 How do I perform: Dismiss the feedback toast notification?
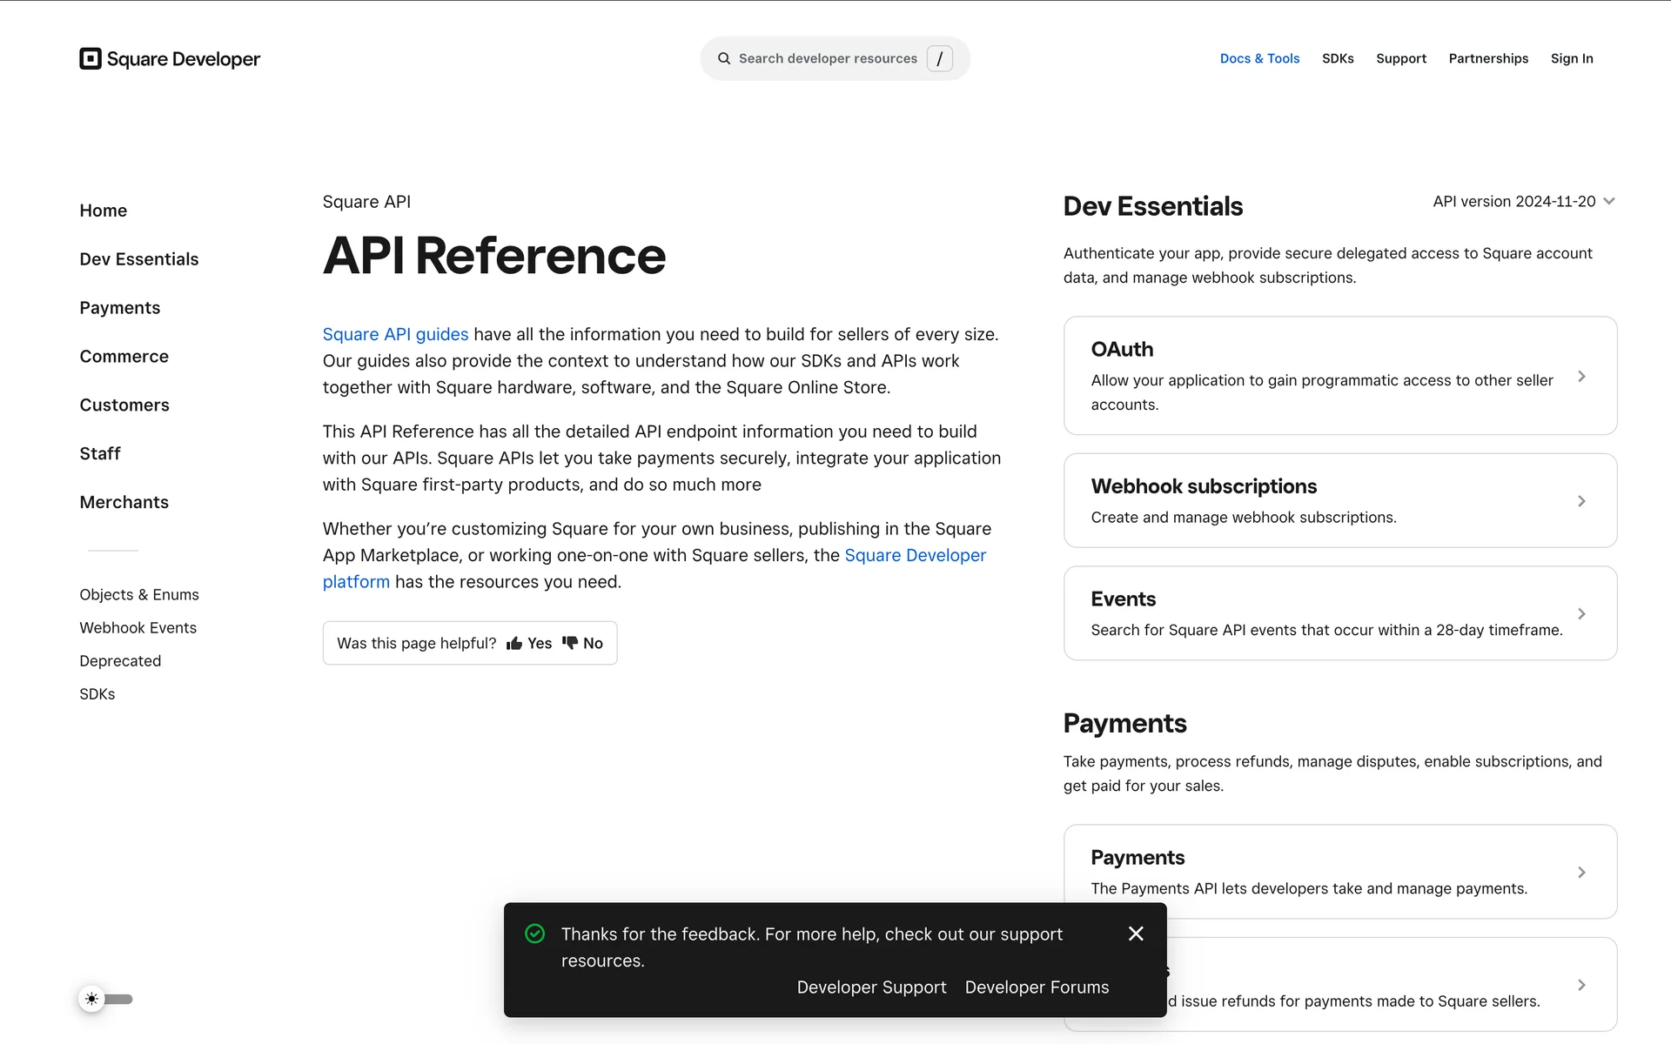point(1136,934)
